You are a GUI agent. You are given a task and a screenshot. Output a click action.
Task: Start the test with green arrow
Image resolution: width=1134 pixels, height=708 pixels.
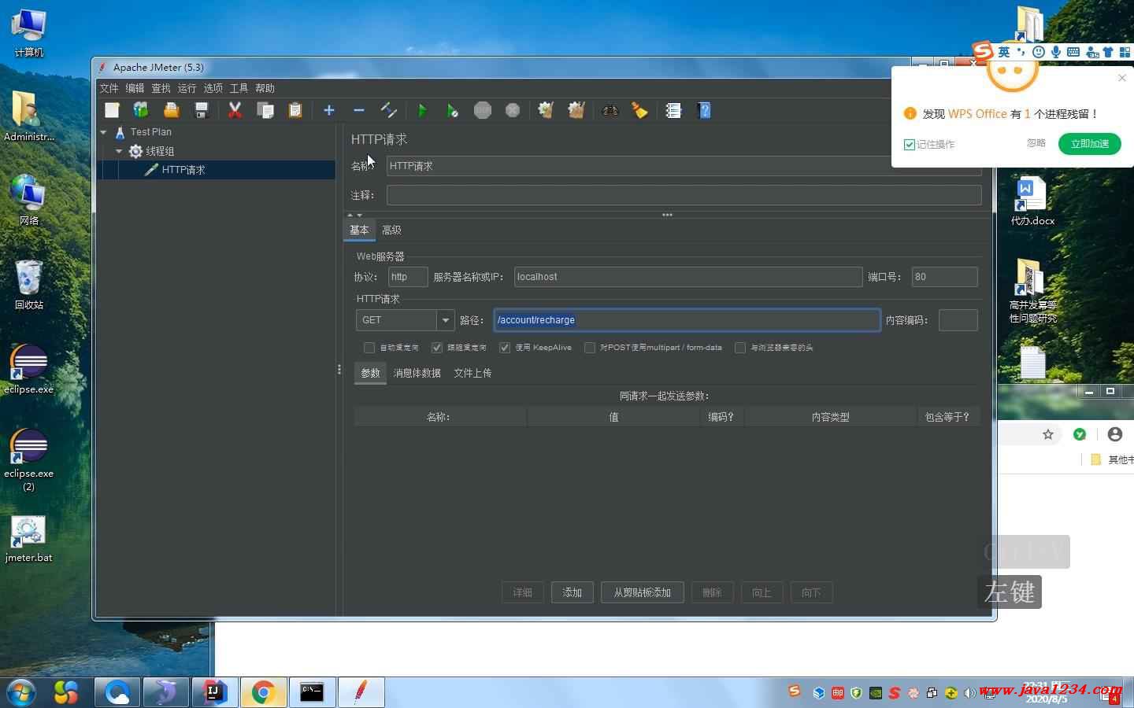click(x=422, y=111)
